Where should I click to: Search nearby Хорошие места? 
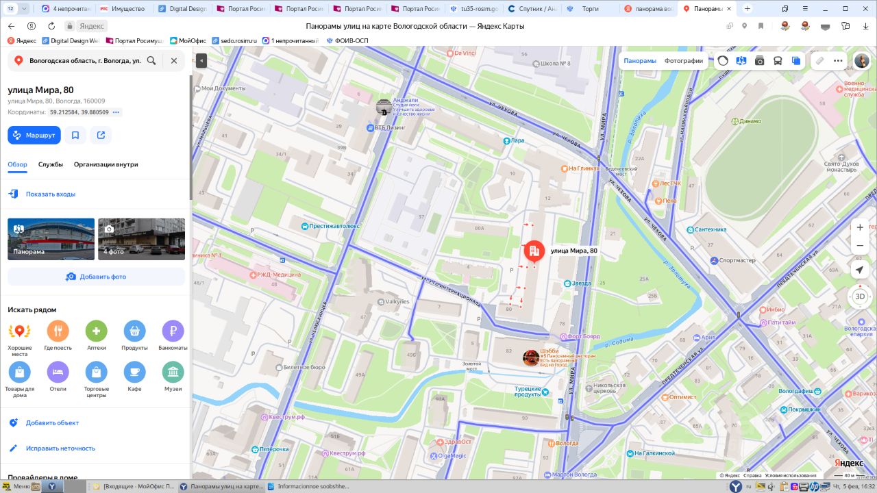click(x=19, y=340)
